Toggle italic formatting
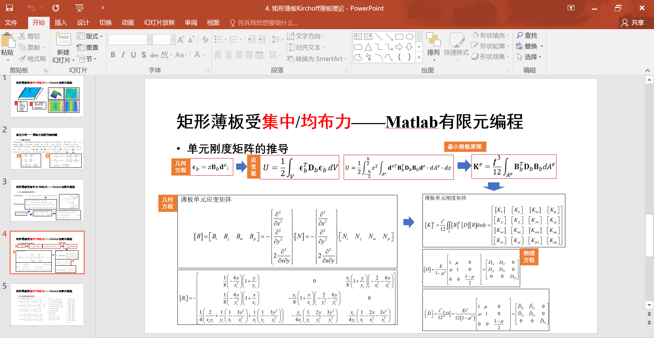Image resolution: width=654 pixels, height=338 pixels. (123, 55)
